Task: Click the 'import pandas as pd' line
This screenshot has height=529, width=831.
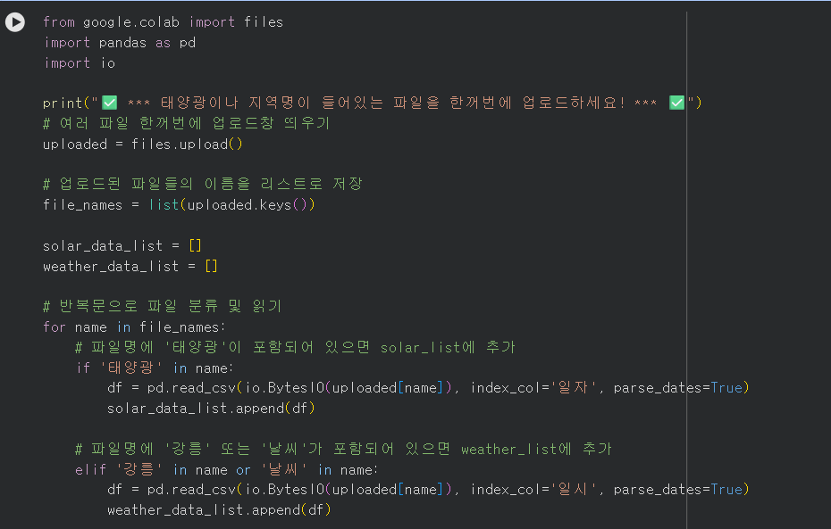Action: pos(120,43)
